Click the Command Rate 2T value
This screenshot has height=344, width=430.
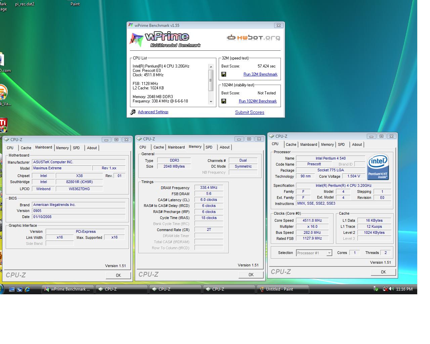[x=209, y=230]
